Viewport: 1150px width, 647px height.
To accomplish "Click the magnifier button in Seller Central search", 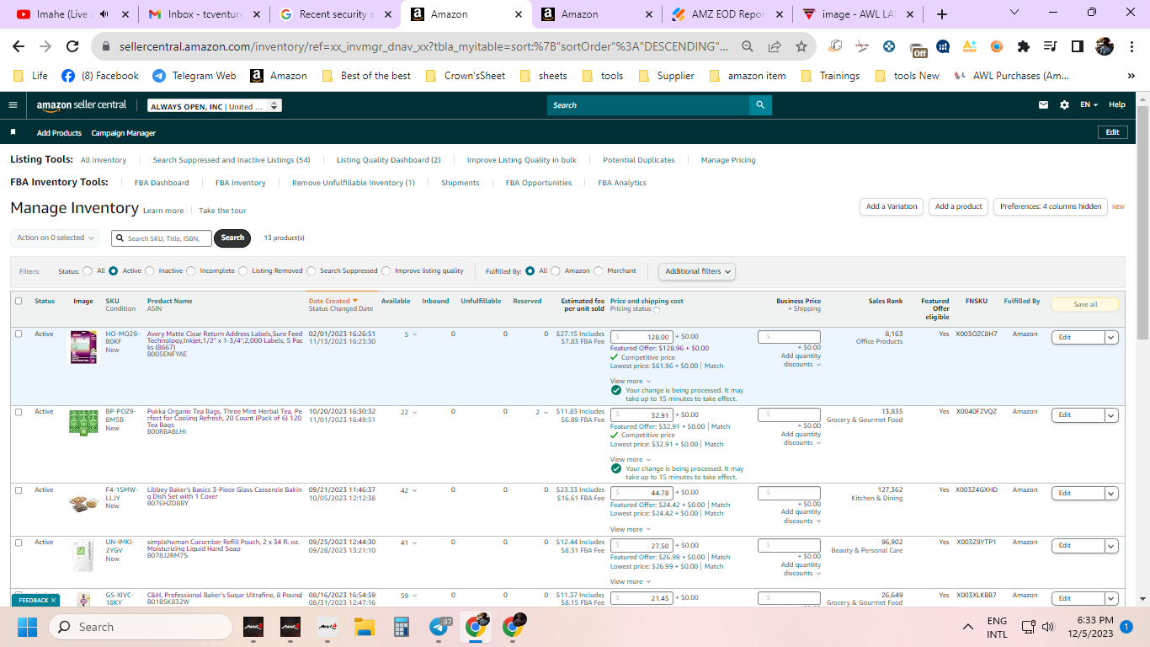I will (760, 105).
